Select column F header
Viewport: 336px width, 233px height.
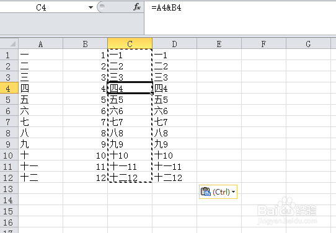pyautogui.click(x=263, y=44)
